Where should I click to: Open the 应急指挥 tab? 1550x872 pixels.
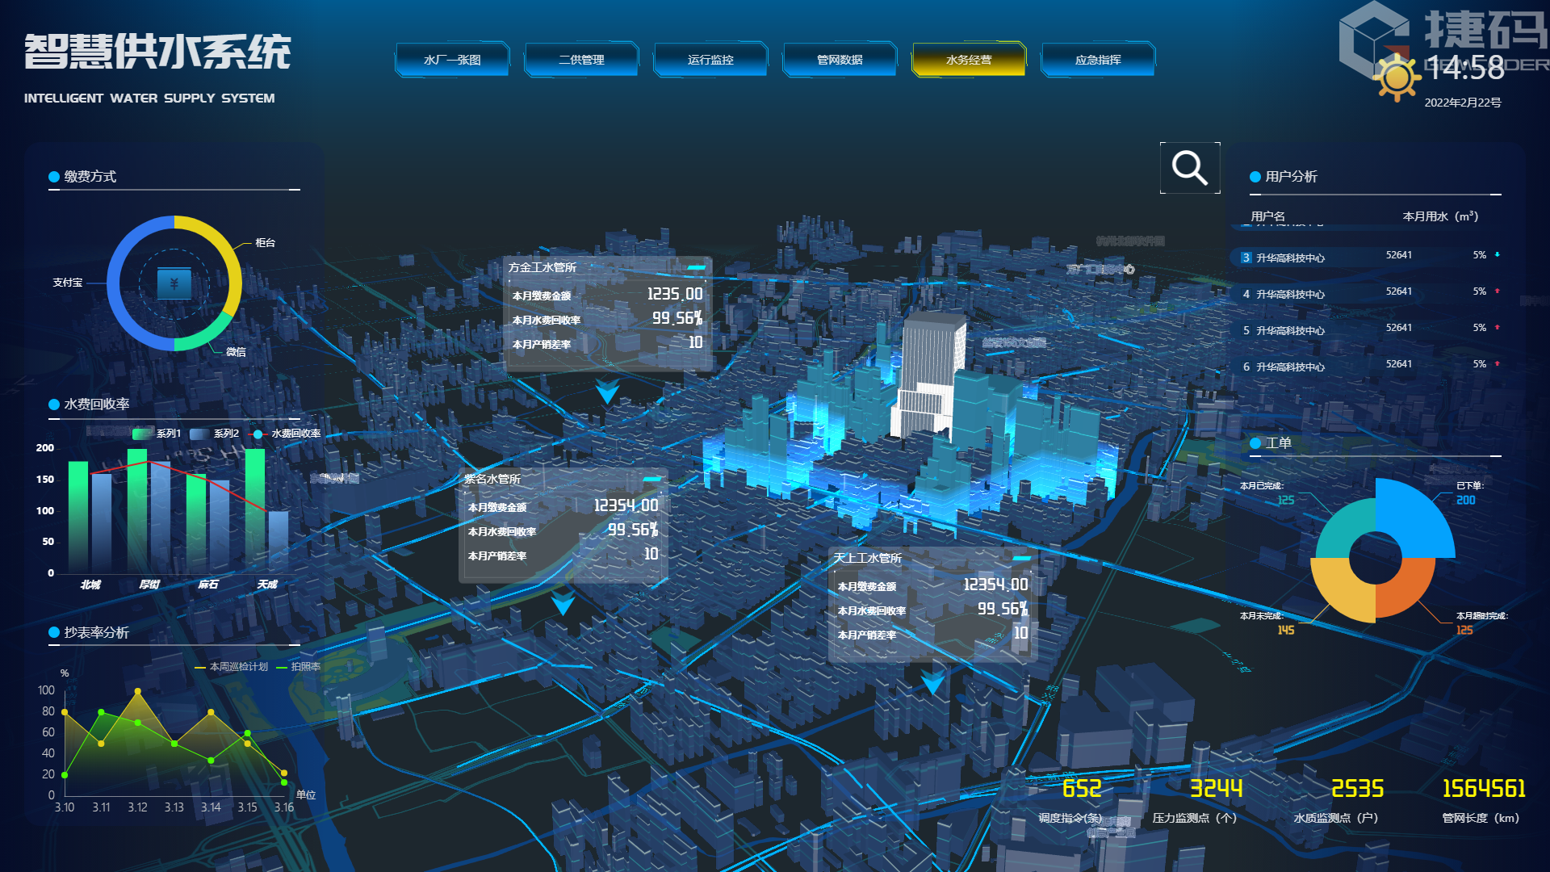coord(1098,60)
